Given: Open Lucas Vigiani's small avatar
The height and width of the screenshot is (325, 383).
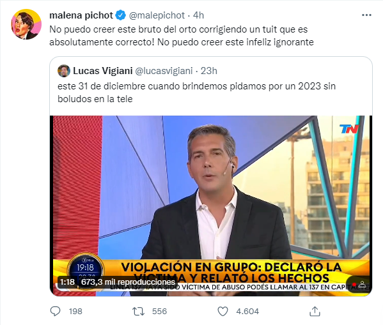Looking at the screenshot, I should (x=64, y=71).
